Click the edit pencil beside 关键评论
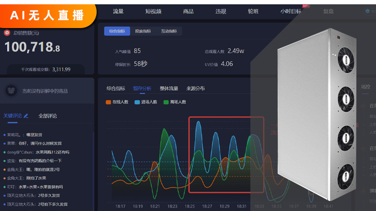 26,116
